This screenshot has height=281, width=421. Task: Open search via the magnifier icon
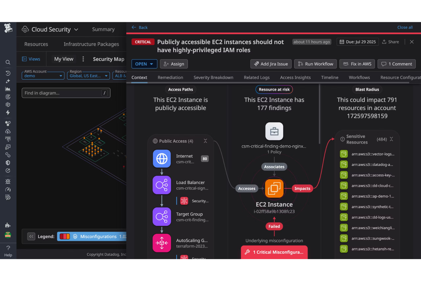pyautogui.click(x=8, y=62)
